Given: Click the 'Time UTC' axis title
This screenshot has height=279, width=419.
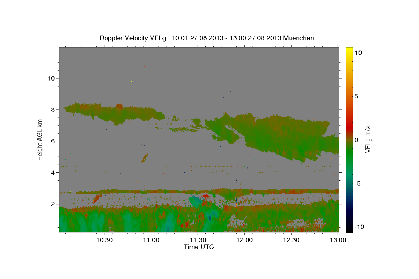Looking at the screenshot, I should (x=199, y=247).
